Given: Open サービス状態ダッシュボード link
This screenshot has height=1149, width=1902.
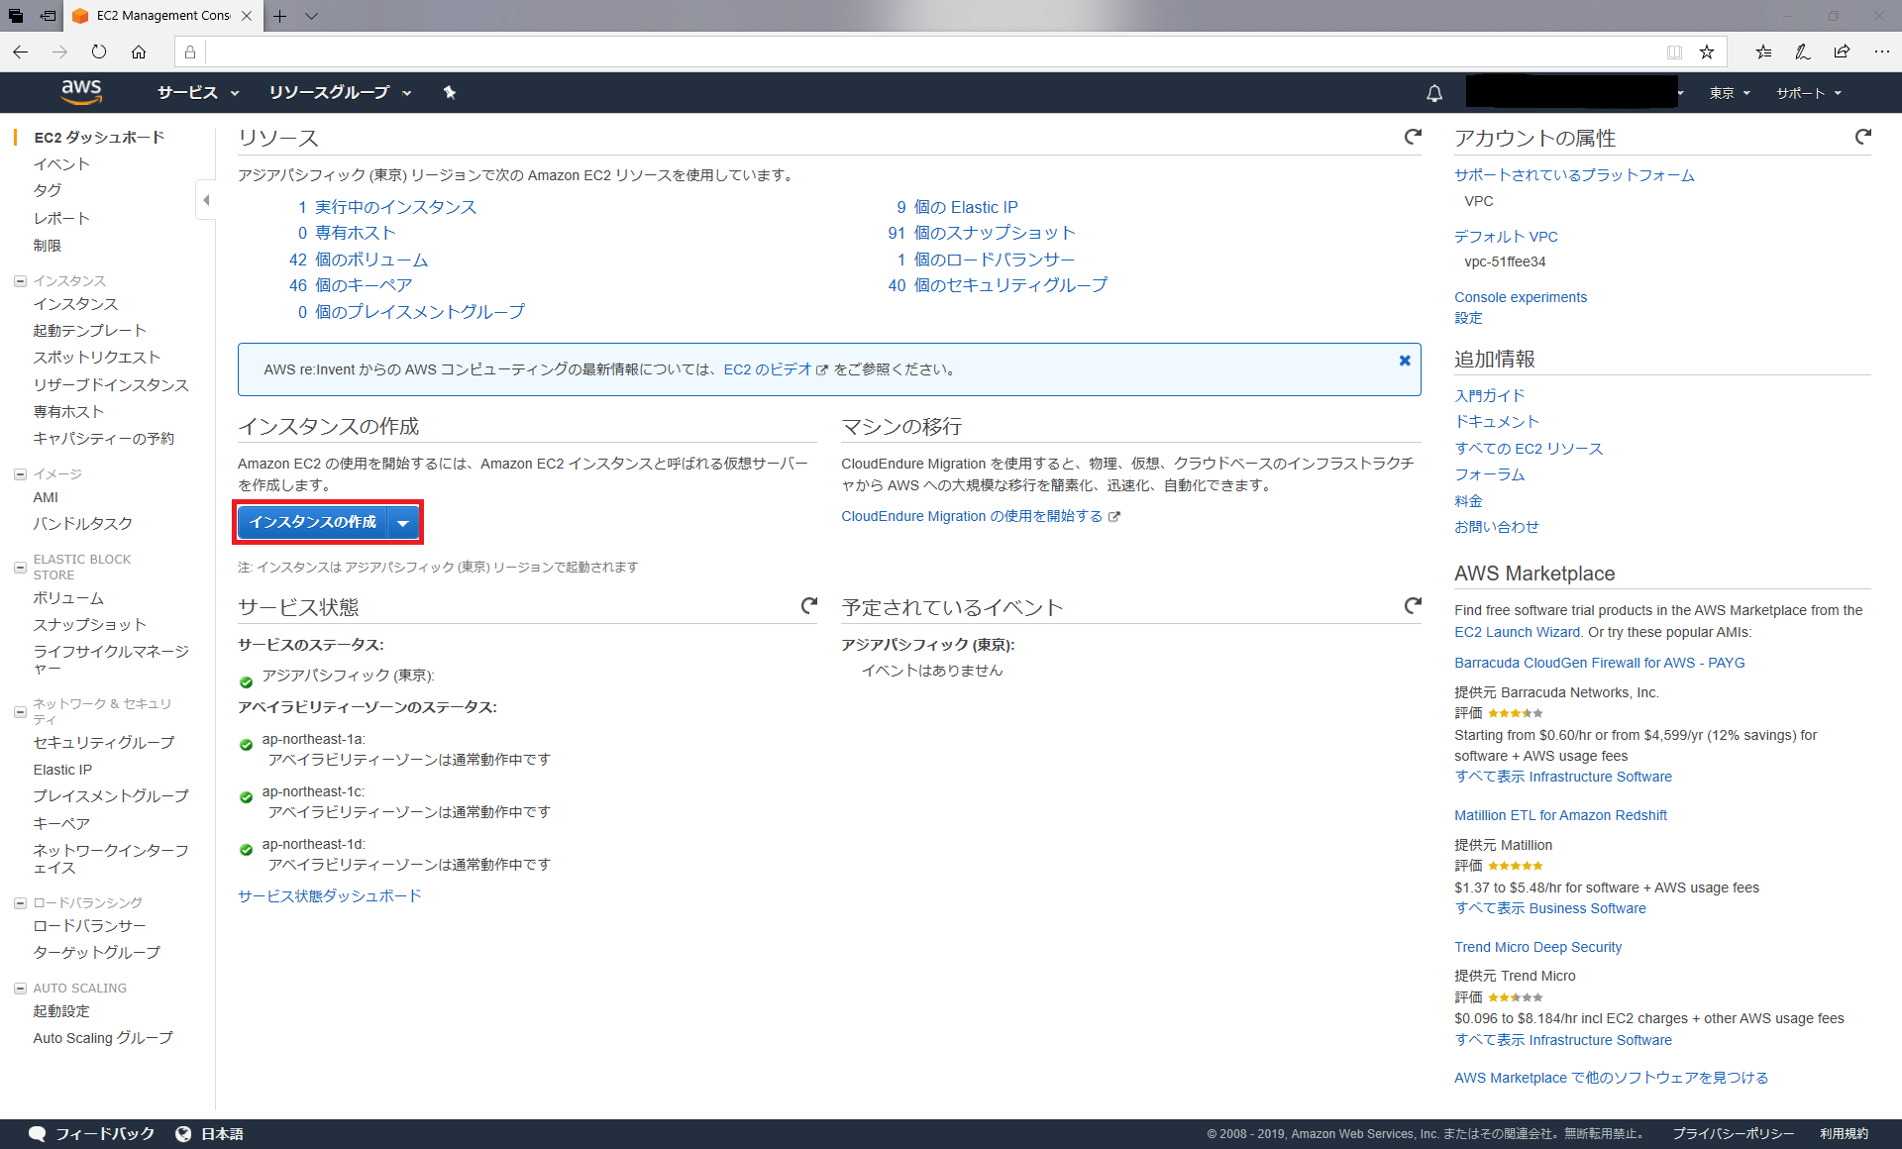Looking at the screenshot, I should click(330, 895).
